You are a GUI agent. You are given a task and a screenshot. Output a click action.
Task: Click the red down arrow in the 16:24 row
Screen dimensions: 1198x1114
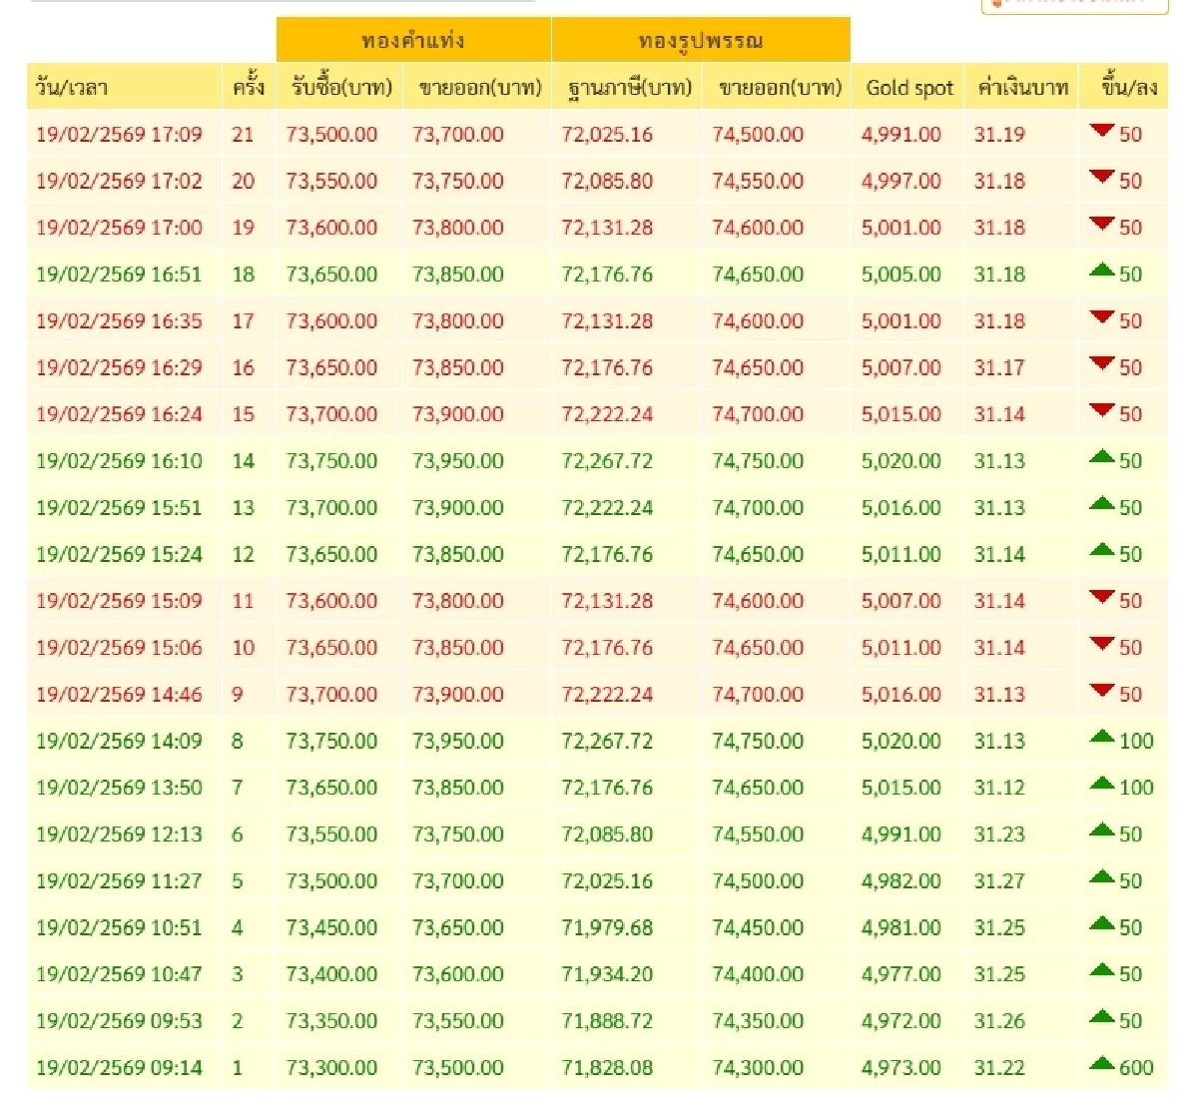[x=1101, y=409]
